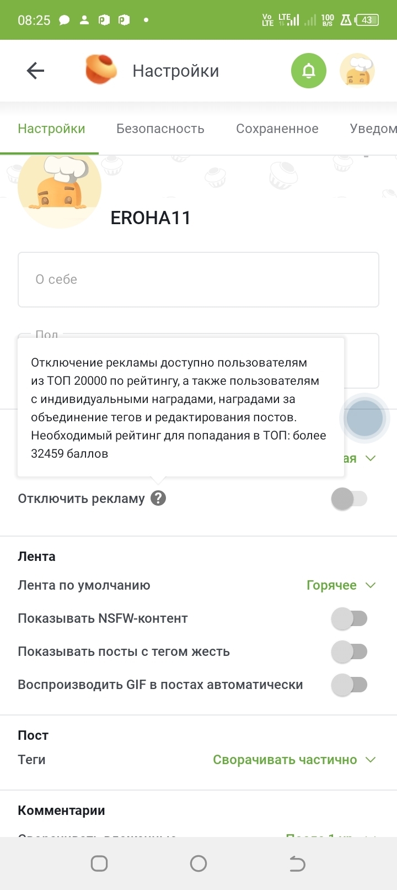Tap Android back navigation button
The width and height of the screenshot is (397, 890).
coord(297,863)
